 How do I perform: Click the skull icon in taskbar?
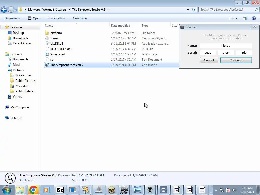pyautogui.click(x=112, y=190)
